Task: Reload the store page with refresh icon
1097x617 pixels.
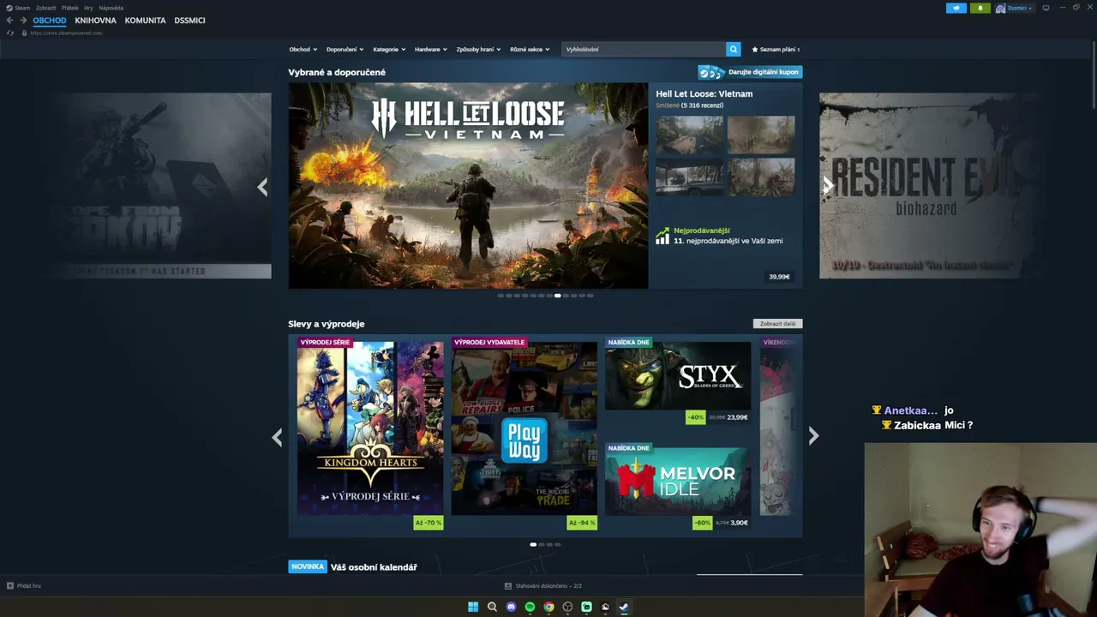Action: tap(9, 33)
